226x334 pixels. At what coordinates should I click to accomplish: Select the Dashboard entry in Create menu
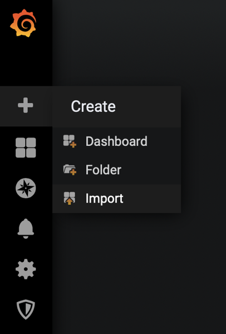click(116, 141)
